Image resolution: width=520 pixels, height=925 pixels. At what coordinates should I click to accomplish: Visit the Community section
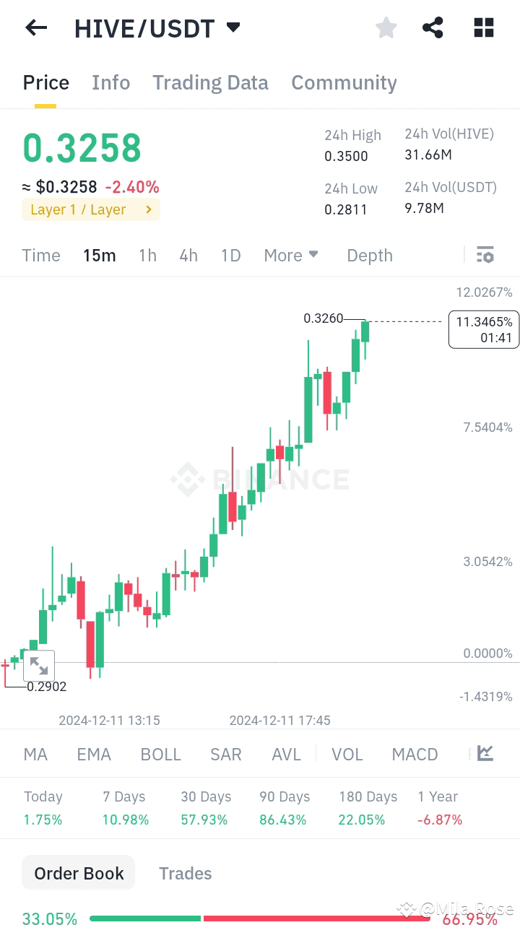(344, 82)
